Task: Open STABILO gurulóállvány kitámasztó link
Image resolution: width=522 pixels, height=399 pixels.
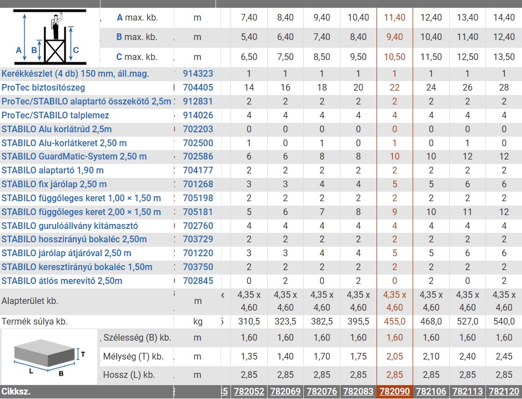Action: tap(69, 226)
